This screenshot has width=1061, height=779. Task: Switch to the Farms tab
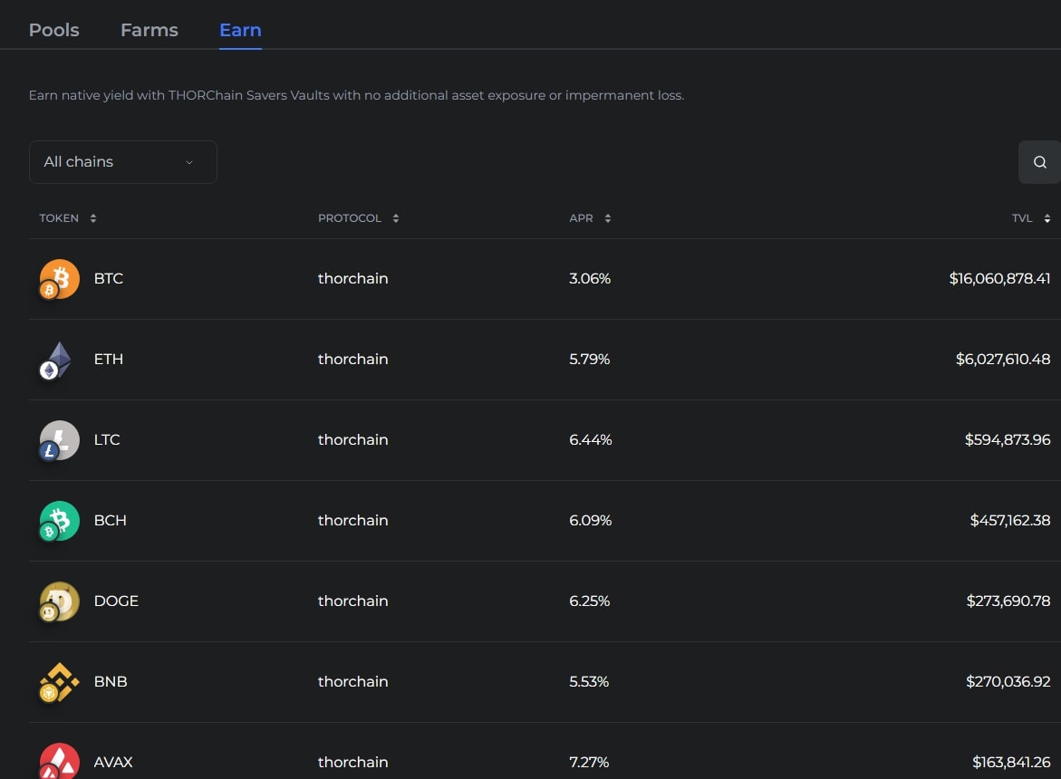[x=150, y=30]
